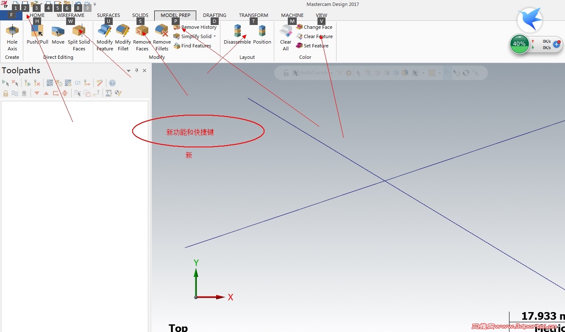Open the AutoCursor dropdown

331,73
